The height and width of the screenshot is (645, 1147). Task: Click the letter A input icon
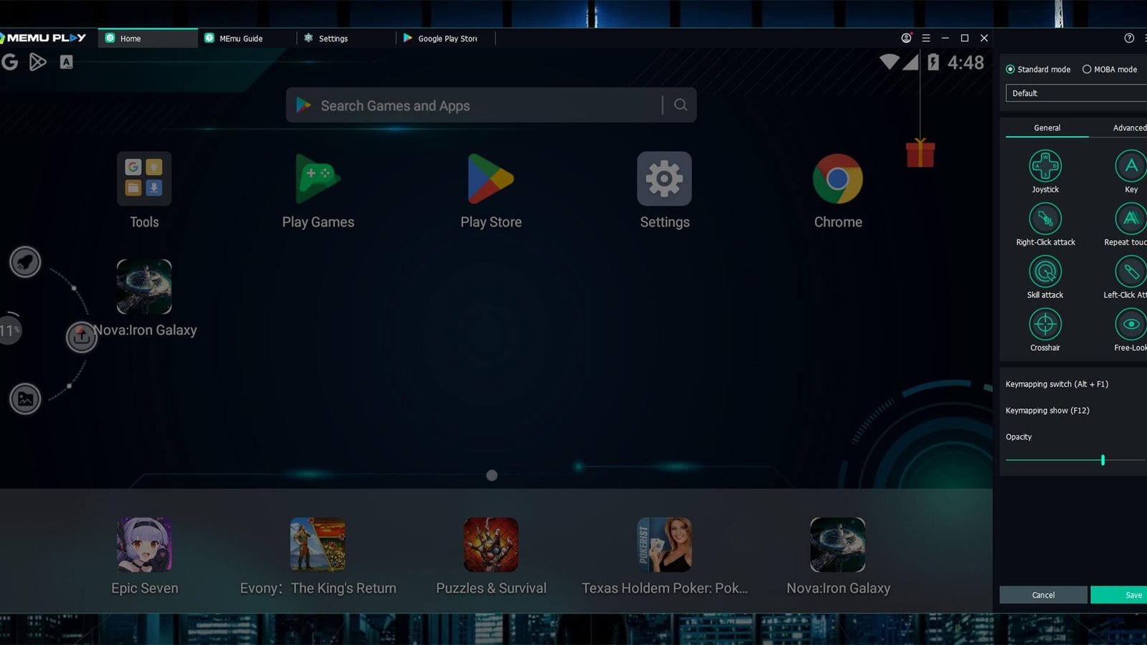coord(66,62)
